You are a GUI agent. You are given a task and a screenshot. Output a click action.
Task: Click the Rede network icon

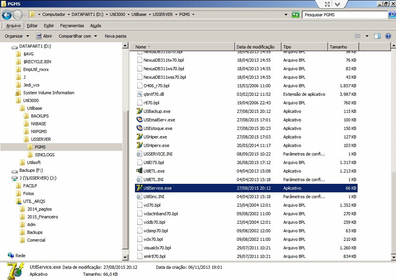[10, 256]
